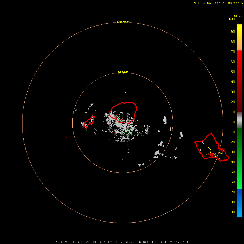Click the 0 value on the velocity scale
This screenshot has height=244, width=244.
point(234,122)
